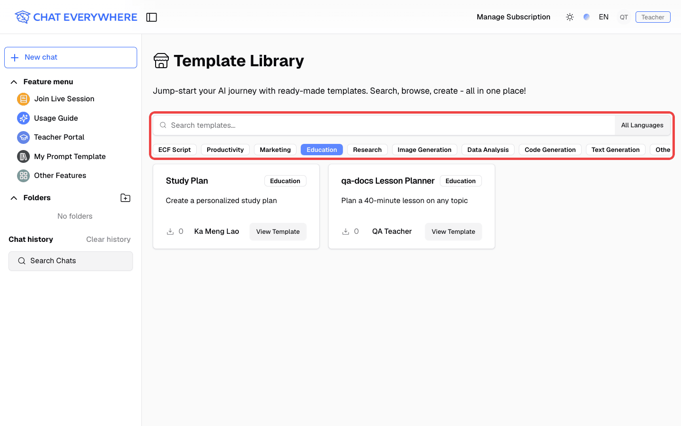681x426 pixels.
Task: Click the Chat Everywhere logo
Action: point(76,17)
